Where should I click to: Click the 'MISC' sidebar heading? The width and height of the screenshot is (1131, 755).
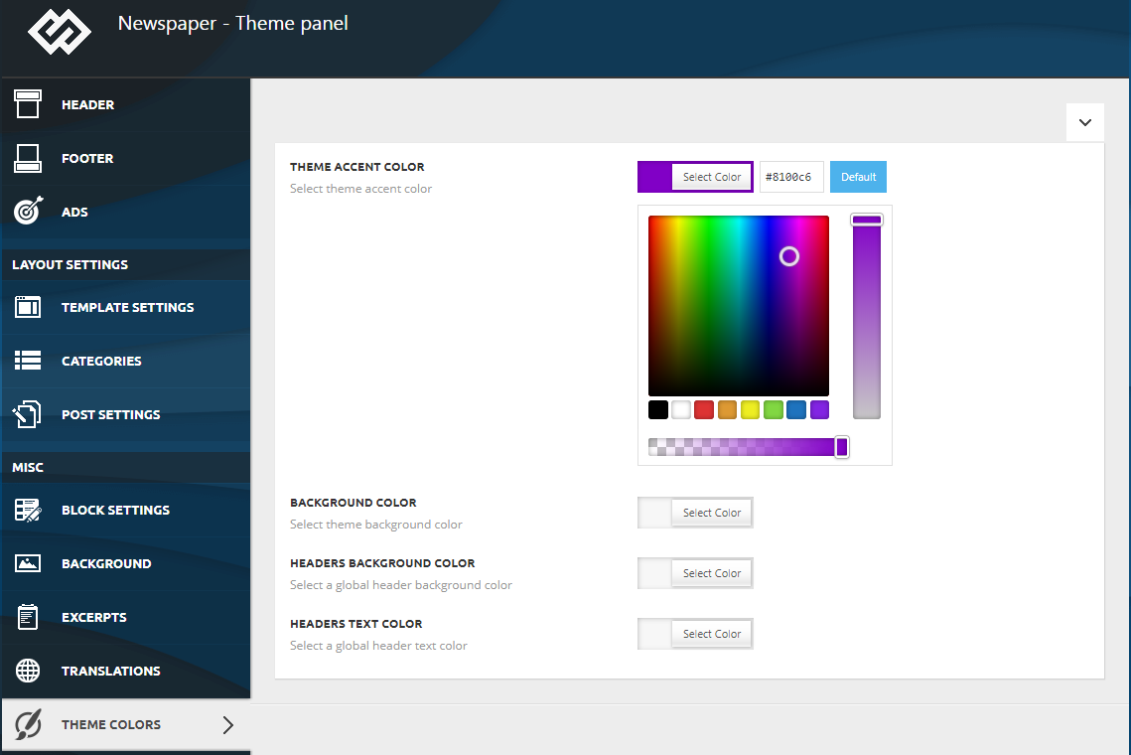pyautogui.click(x=28, y=467)
